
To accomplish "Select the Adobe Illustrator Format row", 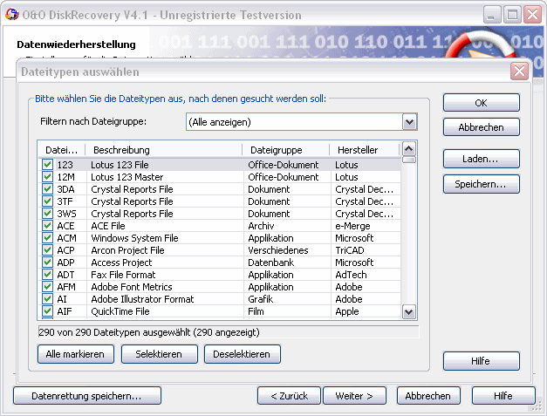I will (x=142, y=299).
